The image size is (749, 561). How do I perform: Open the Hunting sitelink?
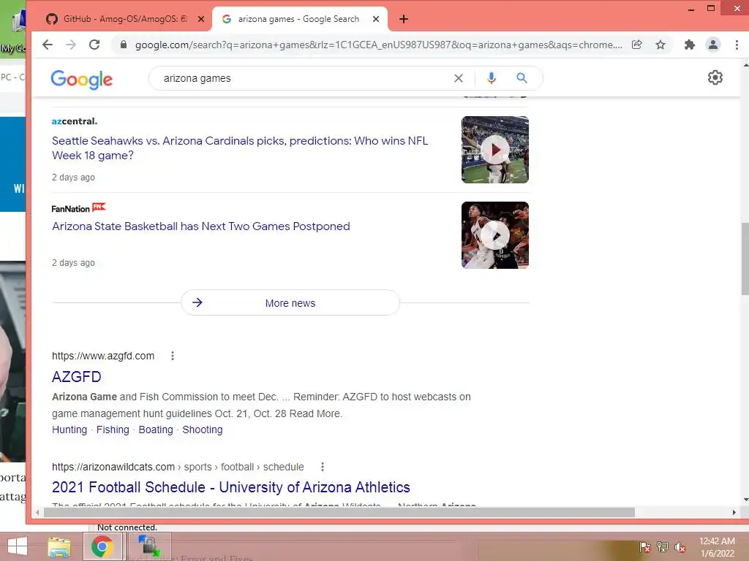coord(69,430)
